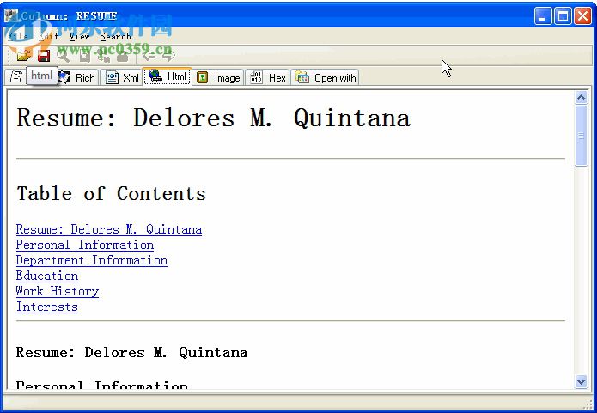Follow the Department Information link
597x413 pixels.
92,260
